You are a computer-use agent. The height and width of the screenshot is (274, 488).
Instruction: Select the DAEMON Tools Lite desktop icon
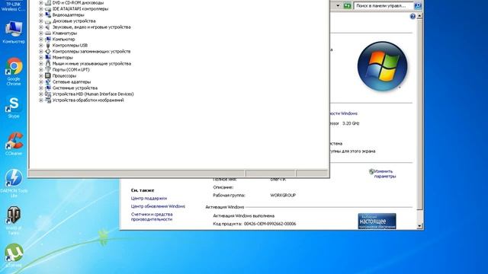14,183
